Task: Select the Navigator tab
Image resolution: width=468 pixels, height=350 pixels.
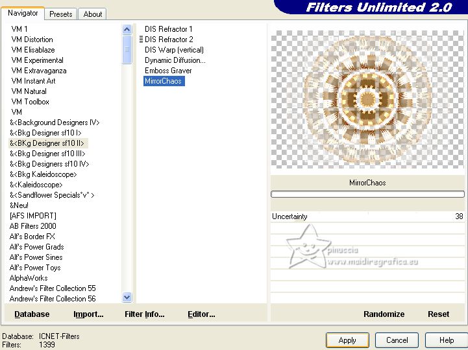Action: [x=23, y=13]
